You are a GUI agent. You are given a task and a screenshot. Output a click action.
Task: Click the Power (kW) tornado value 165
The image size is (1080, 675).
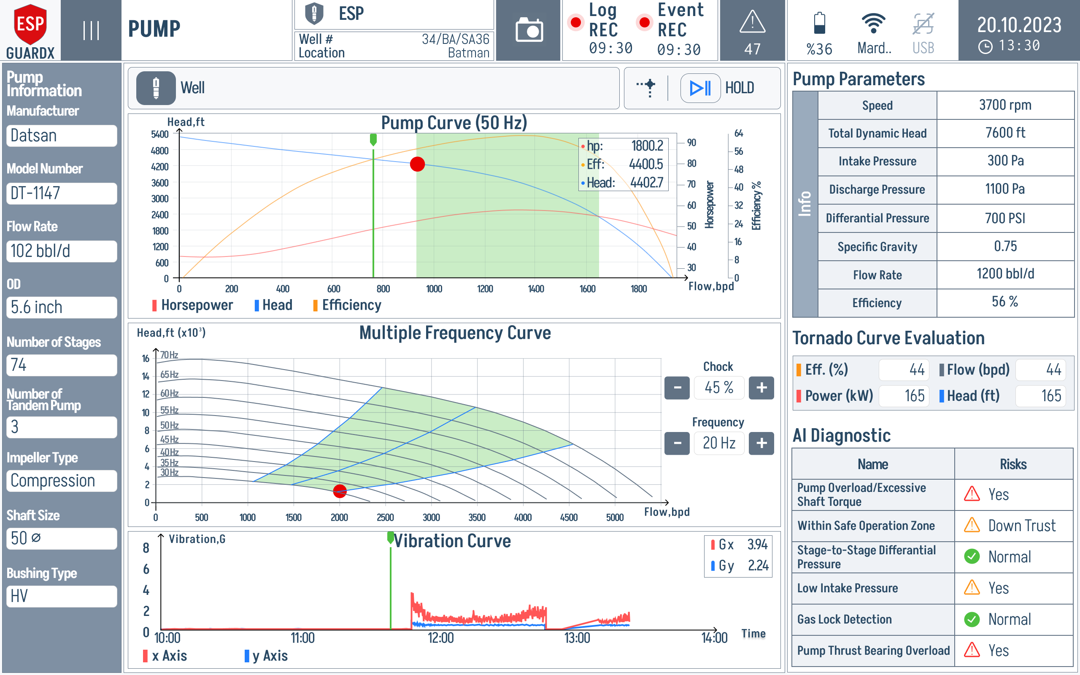[x=904, y=396]
